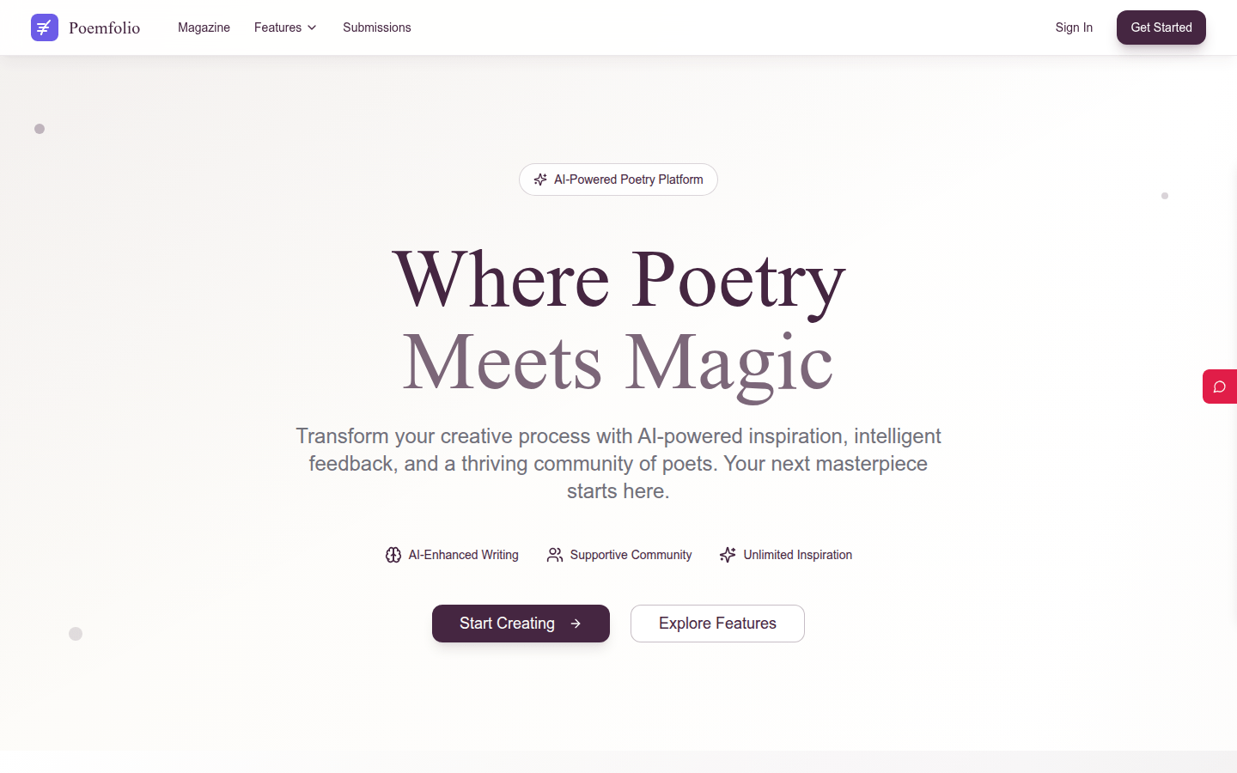Screen dimensions: 1237x773
Task: Click the arrow icon in Start Creating
Action: (576, 624)
